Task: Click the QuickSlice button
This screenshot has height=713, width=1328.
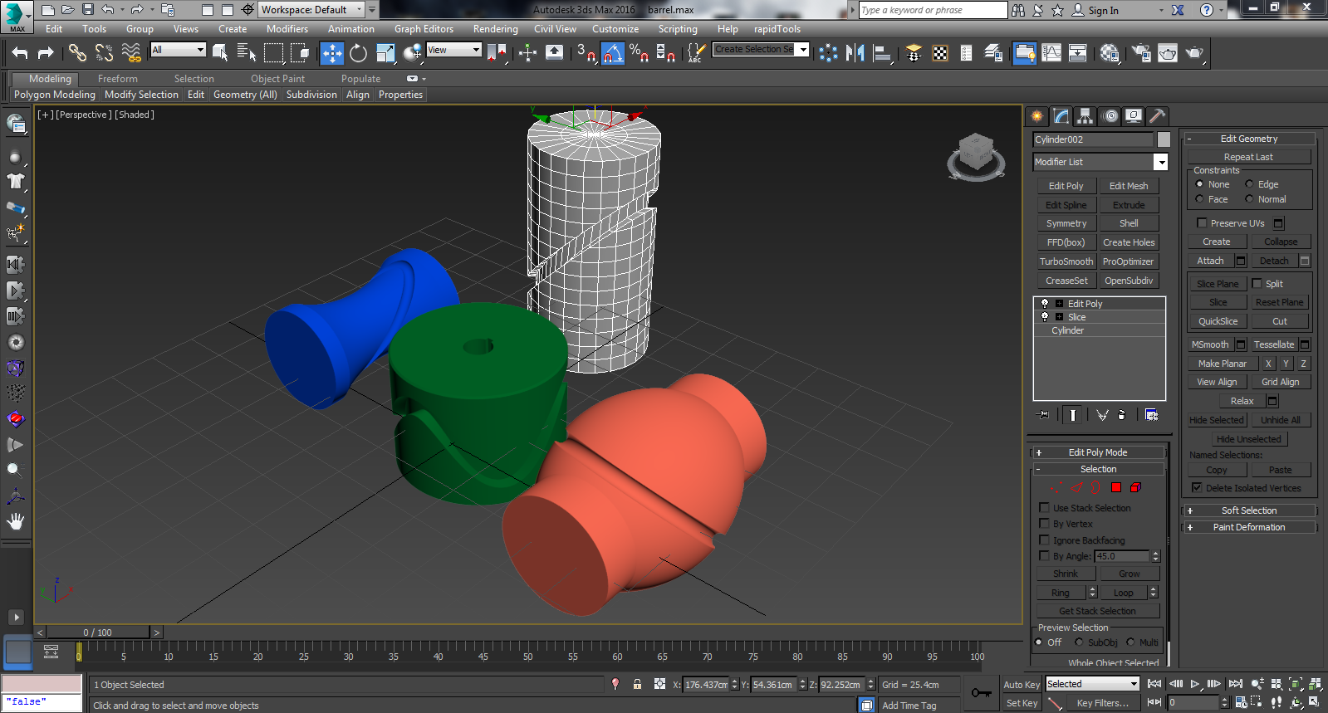Action: [x=1218, y=321]
